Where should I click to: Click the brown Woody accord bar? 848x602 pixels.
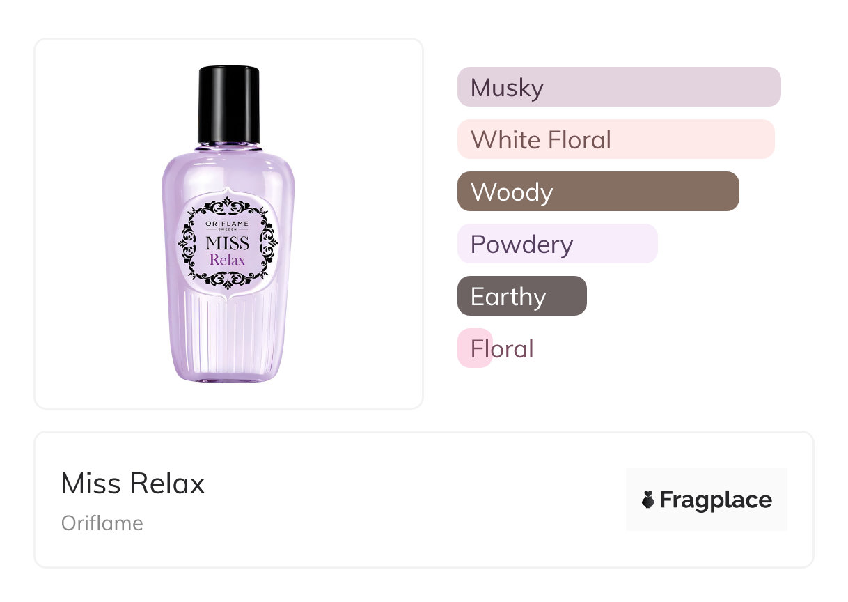(597, 192)
